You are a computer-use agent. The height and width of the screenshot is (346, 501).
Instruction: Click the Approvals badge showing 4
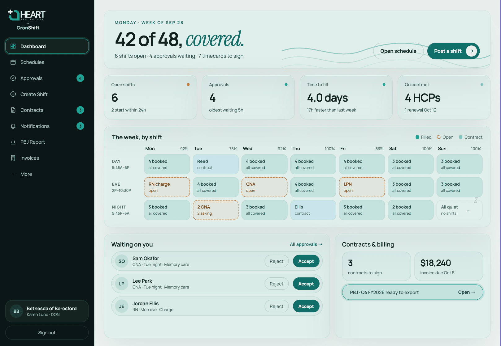pyautogui.click(x=80, y=78)
